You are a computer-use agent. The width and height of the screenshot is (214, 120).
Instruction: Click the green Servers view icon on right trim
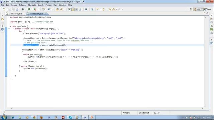pyautogui.click(x=212, y=29)
